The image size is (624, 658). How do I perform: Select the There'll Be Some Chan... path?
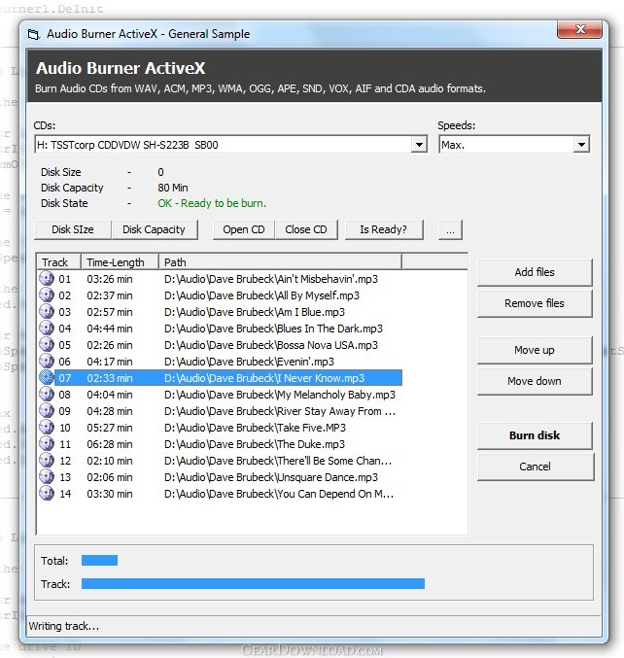click(x=278, y=461)
